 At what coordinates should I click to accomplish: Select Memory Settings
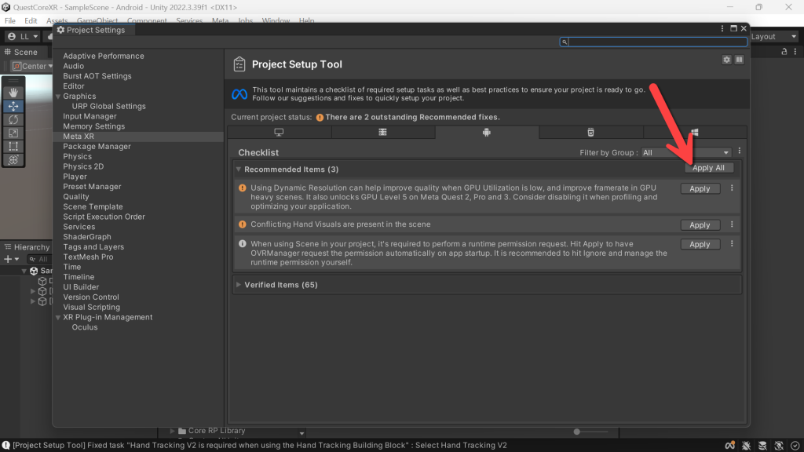(x=94, y=126)
